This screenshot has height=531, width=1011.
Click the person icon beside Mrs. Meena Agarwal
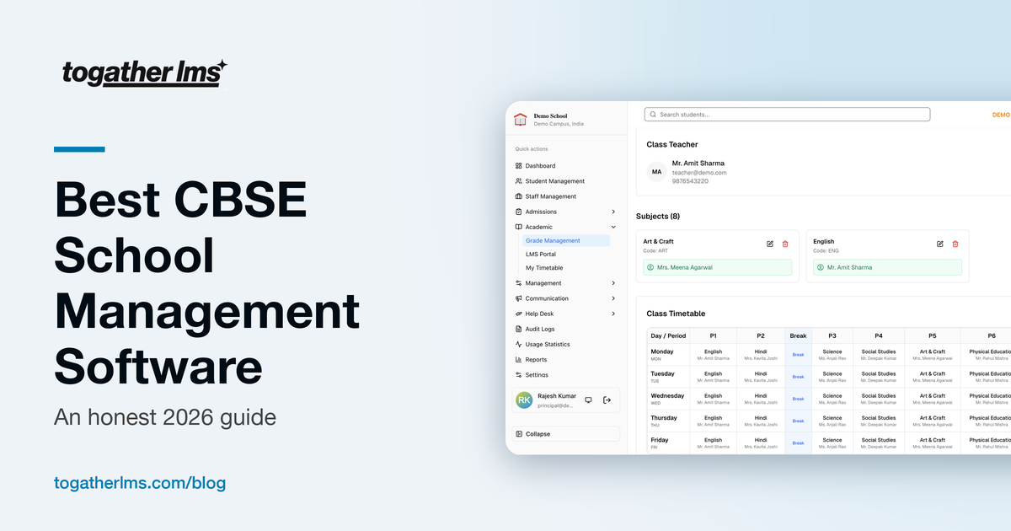click(650, 267)
